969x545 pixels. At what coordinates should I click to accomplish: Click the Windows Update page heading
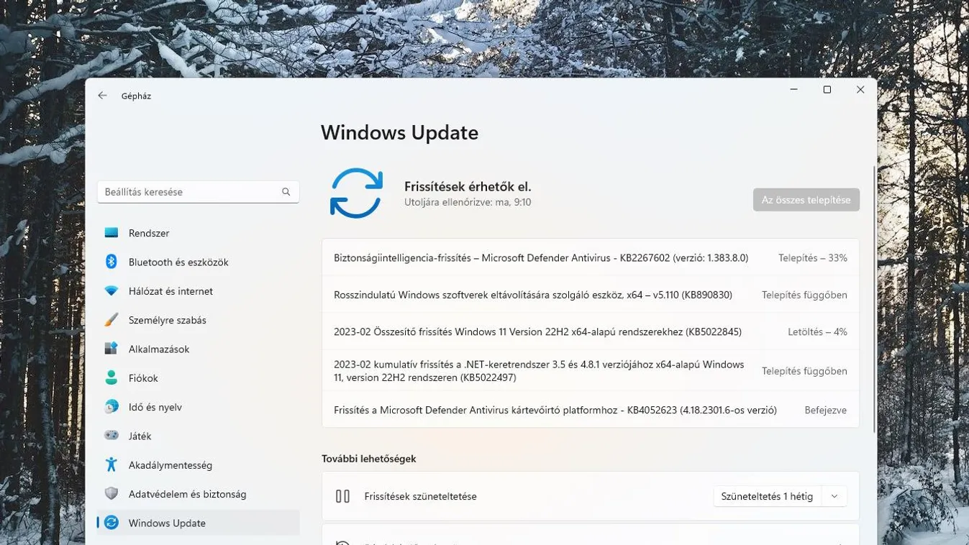pos(399,132)
